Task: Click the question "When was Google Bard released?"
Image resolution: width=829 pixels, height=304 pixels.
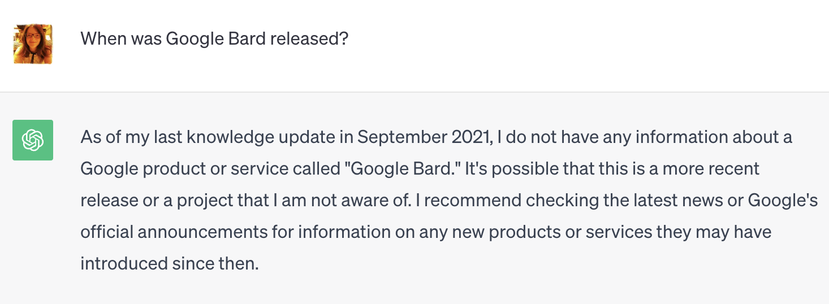Action: (x=214, y=39)
